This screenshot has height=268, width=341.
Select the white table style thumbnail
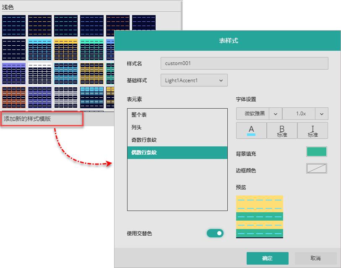click(40, 73)
